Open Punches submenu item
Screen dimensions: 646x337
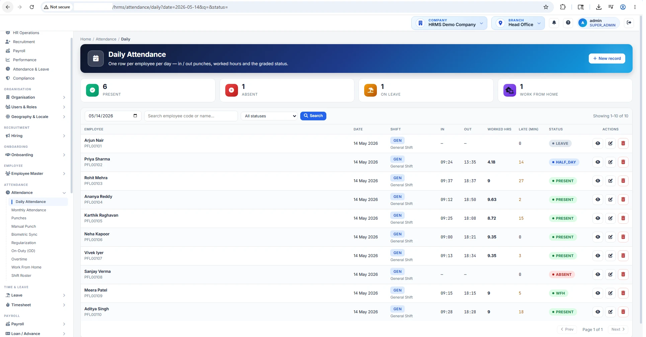(19, 218)
